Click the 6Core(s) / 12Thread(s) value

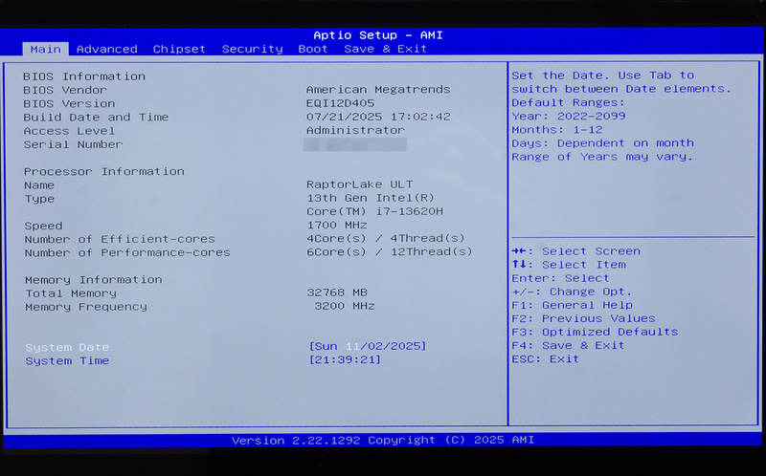click(x=390, y=252)
